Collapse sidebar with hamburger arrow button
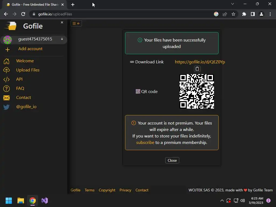Image resolution: width=276 pixels, height=207 pixels. pos(76,23)
